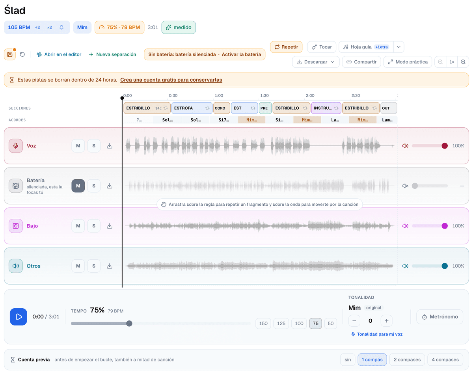This screenshot has width=473, height=374.
Task: Select the OUT section
Action: pyautogui.click(x=389, y=108)
